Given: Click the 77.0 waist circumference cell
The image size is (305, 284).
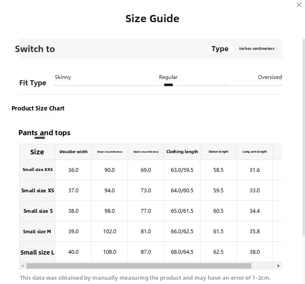Looking at the screenshot, I should pos(146,211).
